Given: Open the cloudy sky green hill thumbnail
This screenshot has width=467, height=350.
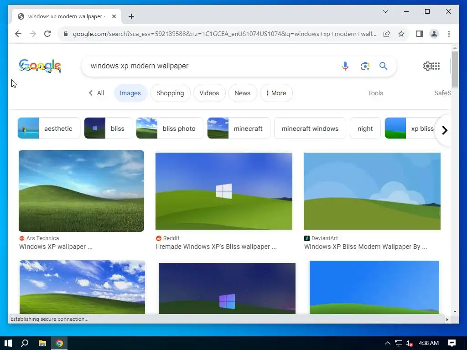Looking at the screenshot, I should coord(82,287).
